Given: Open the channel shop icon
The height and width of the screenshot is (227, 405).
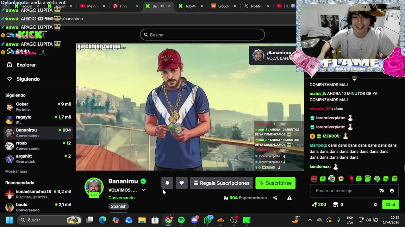Looking at the screenshot, I should (x=336, y=205).
